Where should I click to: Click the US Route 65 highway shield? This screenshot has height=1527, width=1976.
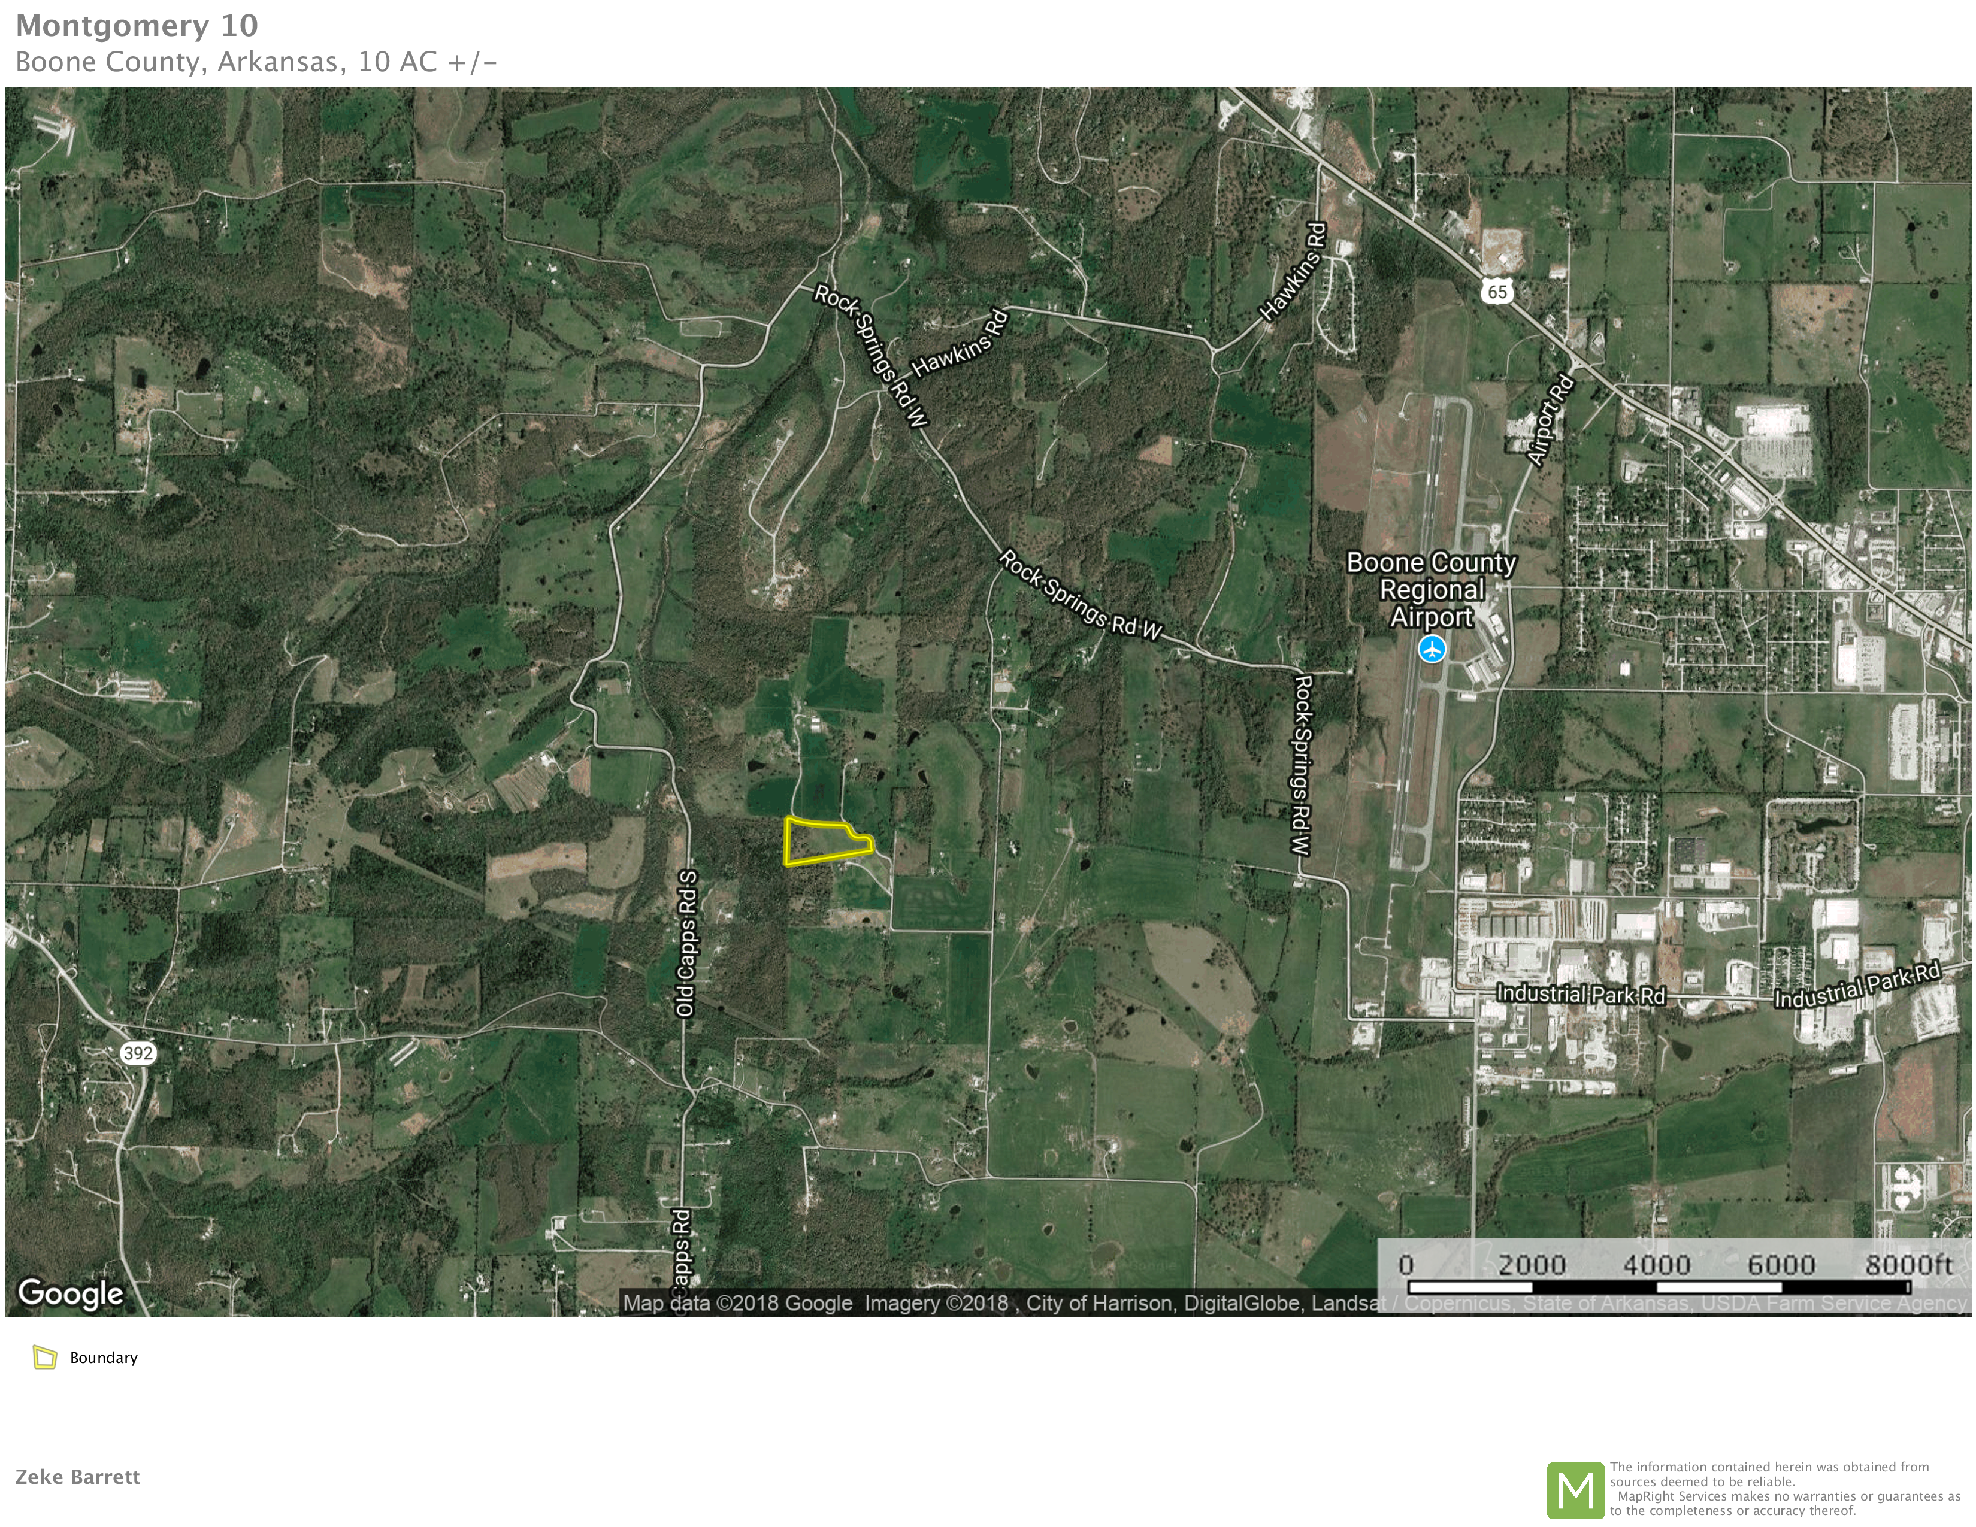(x=1497, y=291)
